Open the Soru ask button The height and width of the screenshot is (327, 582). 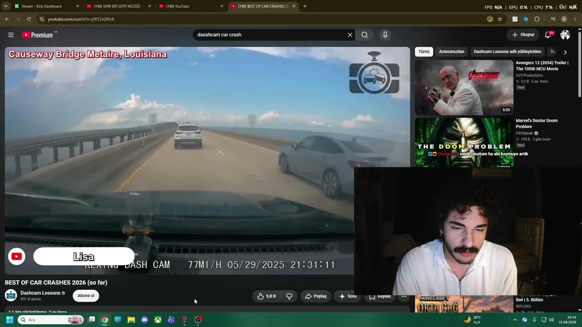point(348,296)
